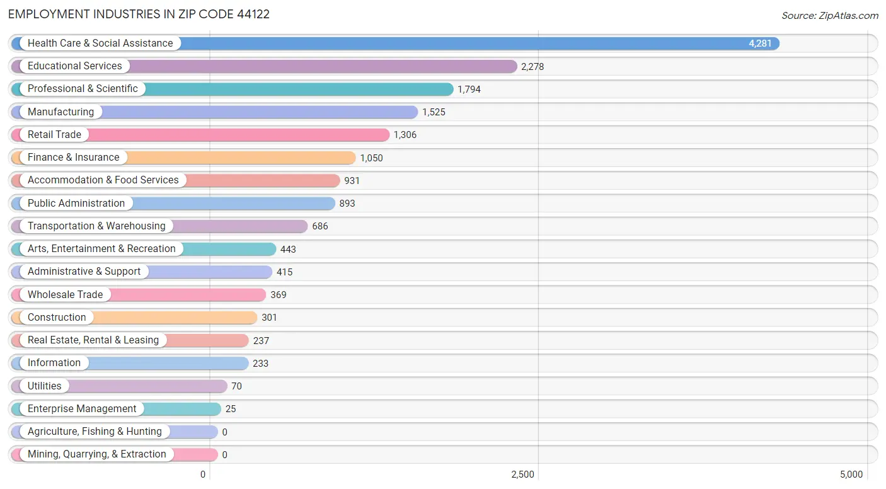Click the Health Care & Social Assistance label
This screenshot has height=489, width=886.
100,43
